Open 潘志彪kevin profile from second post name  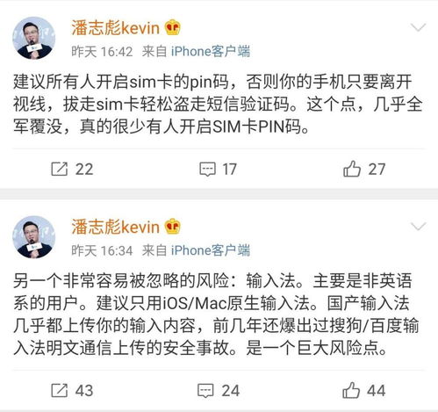[x=116, y=227]
